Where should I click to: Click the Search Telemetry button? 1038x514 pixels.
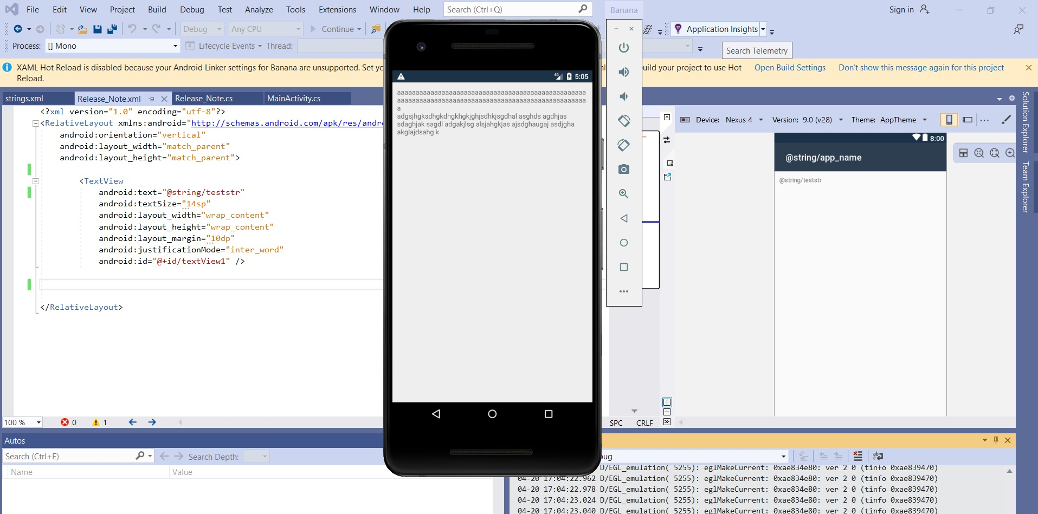coord(757,50)
